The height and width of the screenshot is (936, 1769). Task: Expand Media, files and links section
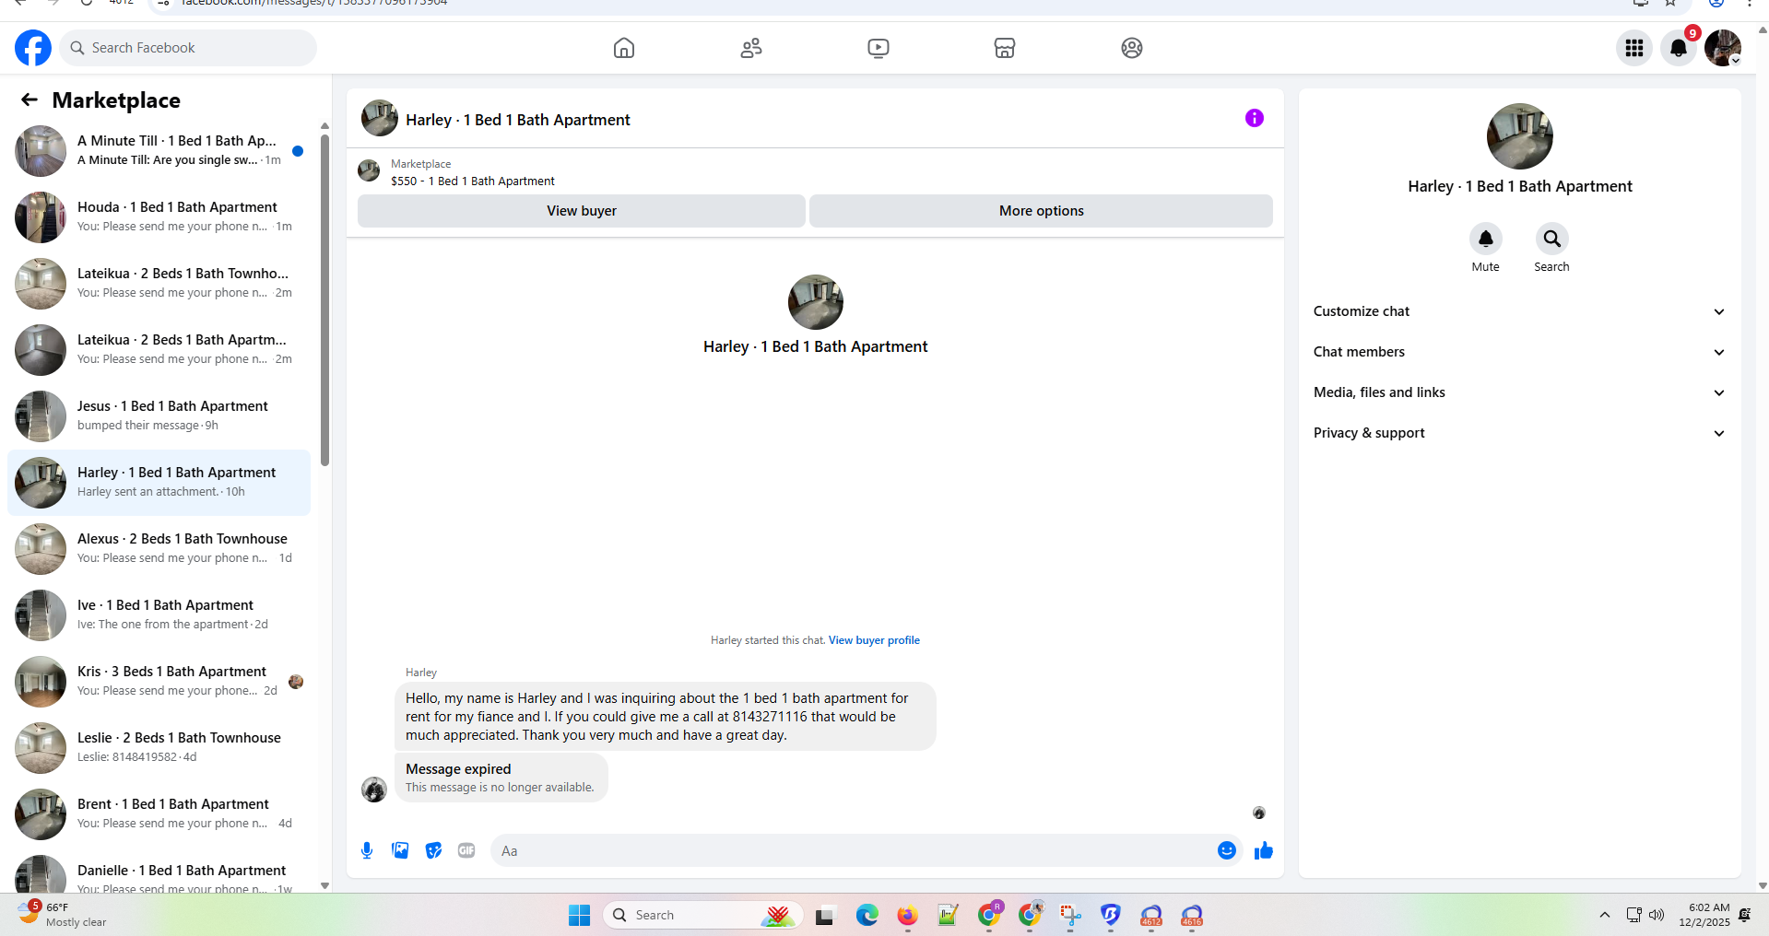(1519, 392)
